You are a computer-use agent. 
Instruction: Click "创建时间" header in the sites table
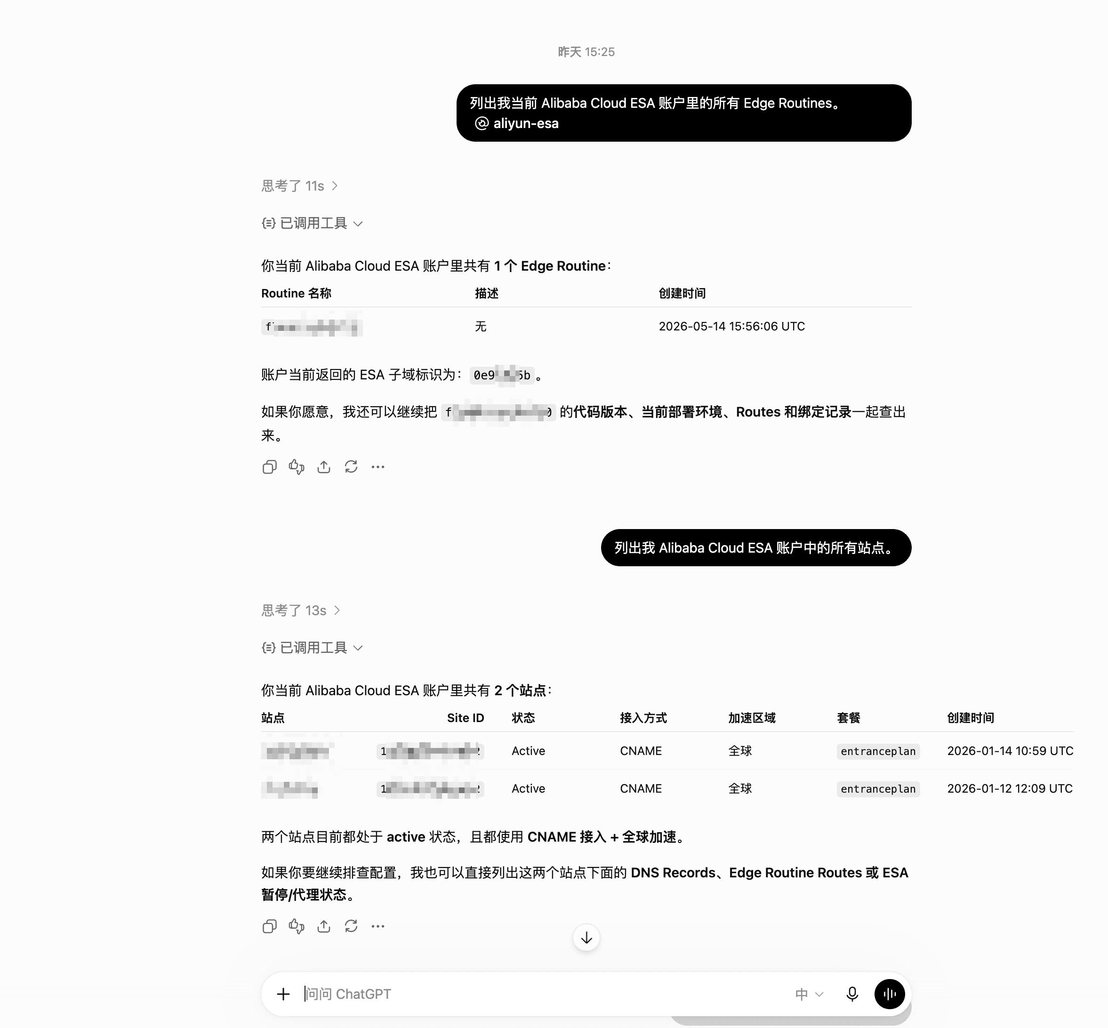point(971,718)
